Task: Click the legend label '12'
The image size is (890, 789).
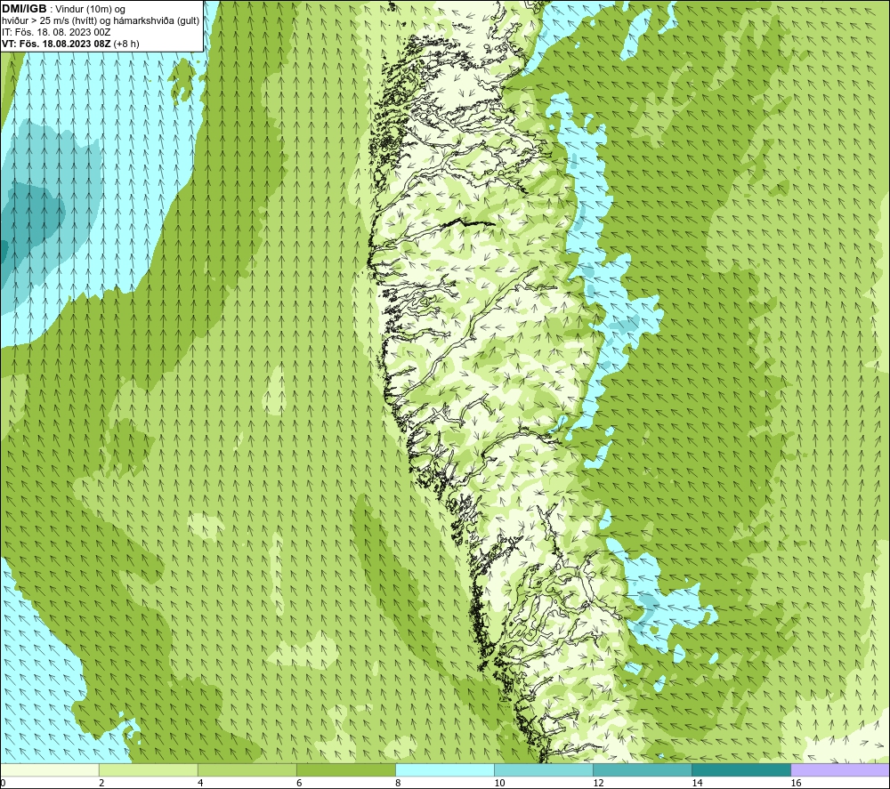Action: 598,784
